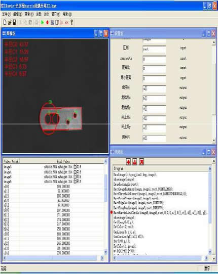Click the New file toolbar icon

[x=5, y=22]
